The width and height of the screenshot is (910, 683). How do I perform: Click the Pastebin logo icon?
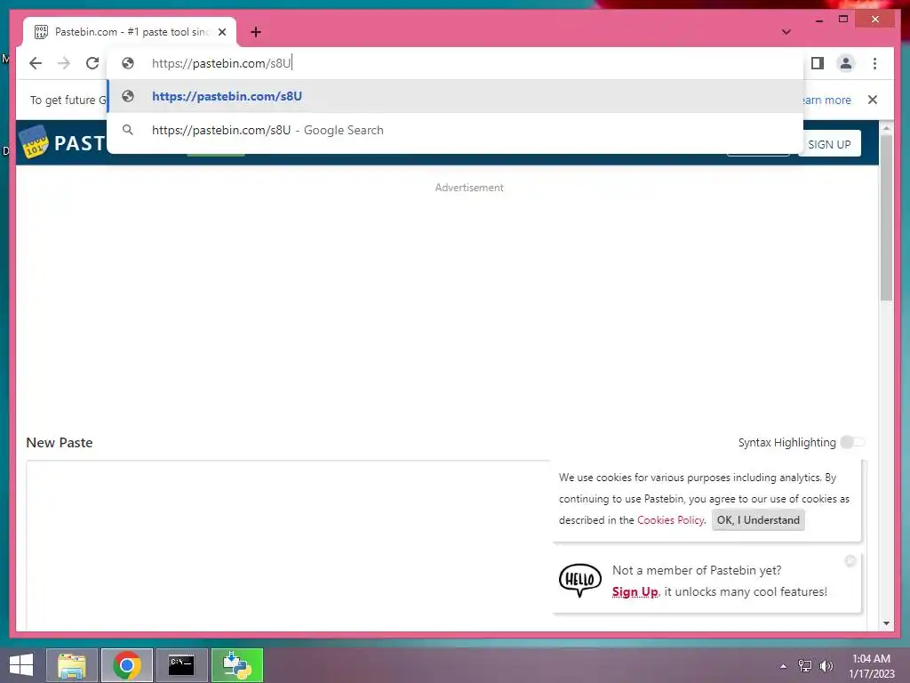click(34, 142)
